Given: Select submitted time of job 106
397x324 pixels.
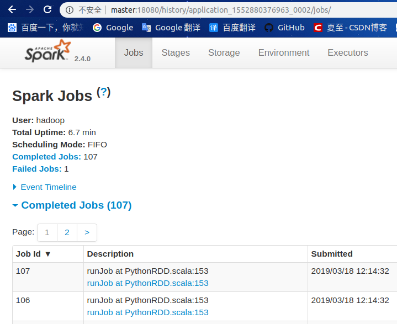Looking at the screenshot, I should pos(350,300).
